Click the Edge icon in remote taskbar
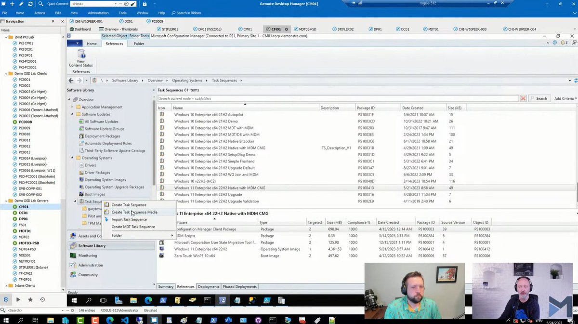578x324 pixels. pyautogui.click(x=148, y=300)
